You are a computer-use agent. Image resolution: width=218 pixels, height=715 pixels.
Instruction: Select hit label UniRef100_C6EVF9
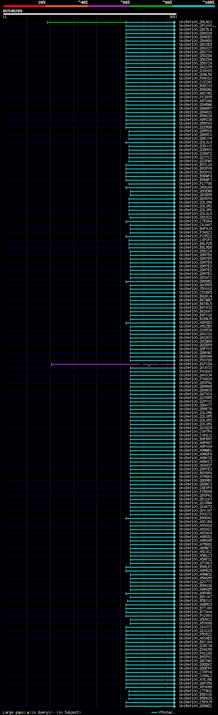click(x=196, y=488)
